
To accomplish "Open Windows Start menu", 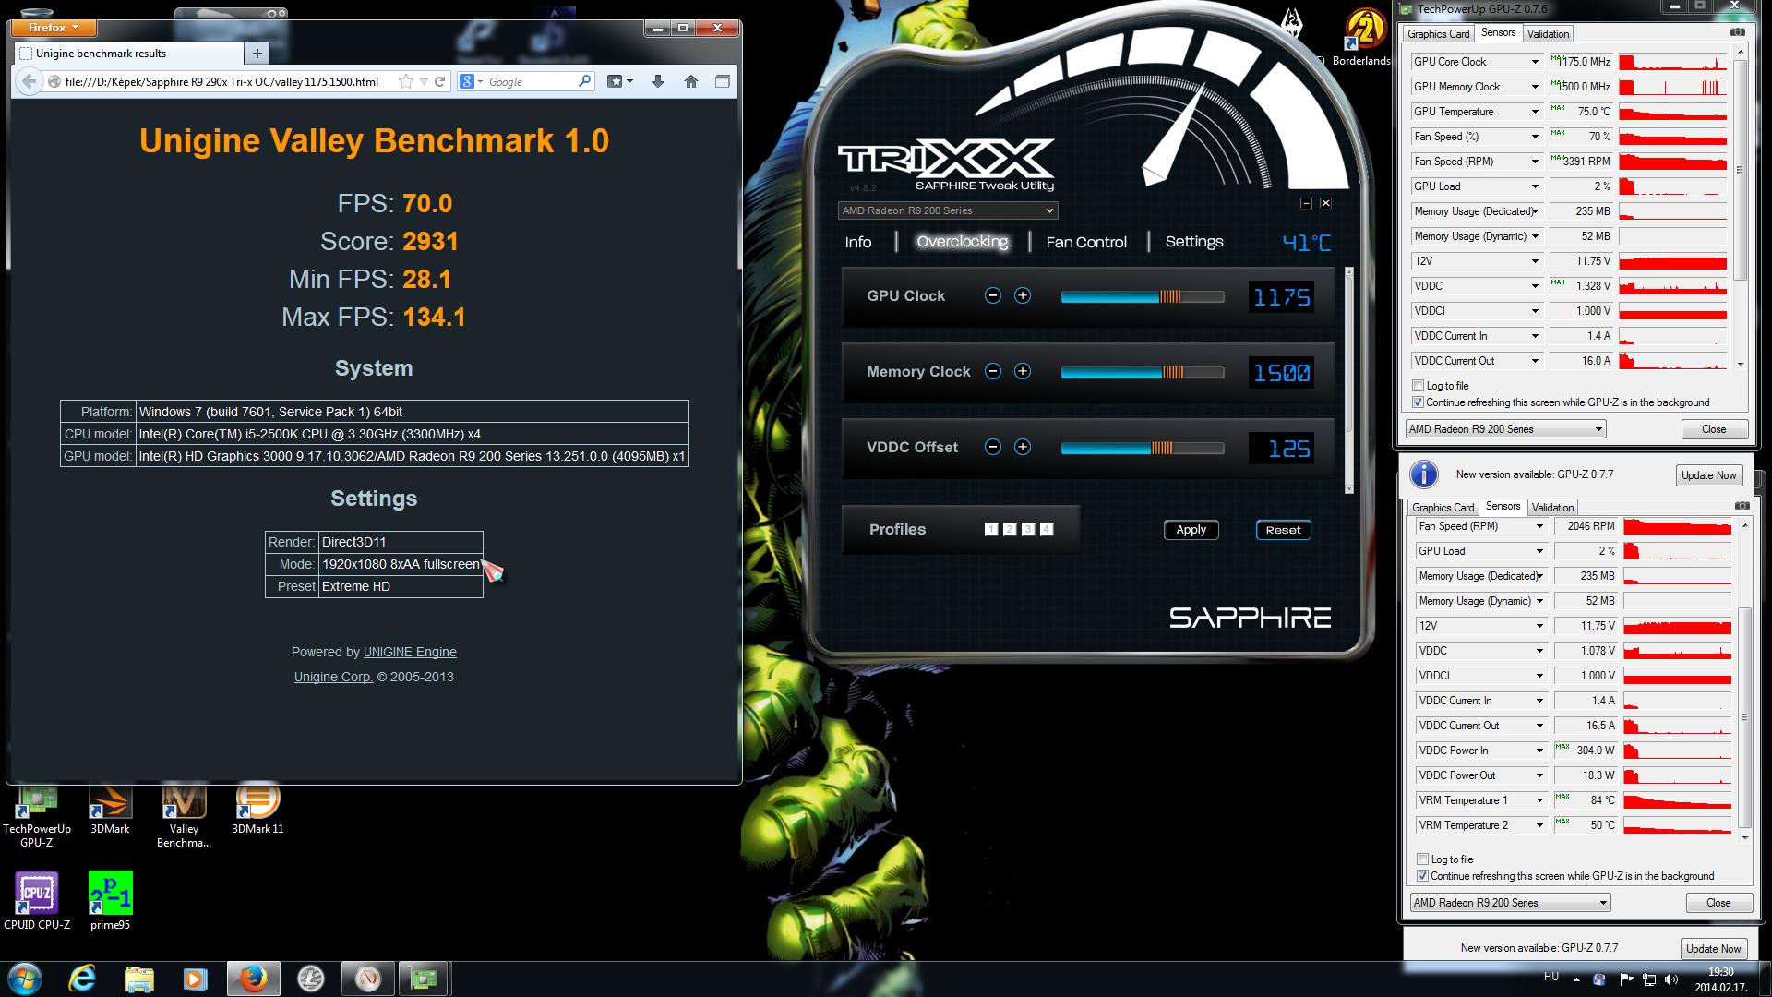I will tap(25, 979).
